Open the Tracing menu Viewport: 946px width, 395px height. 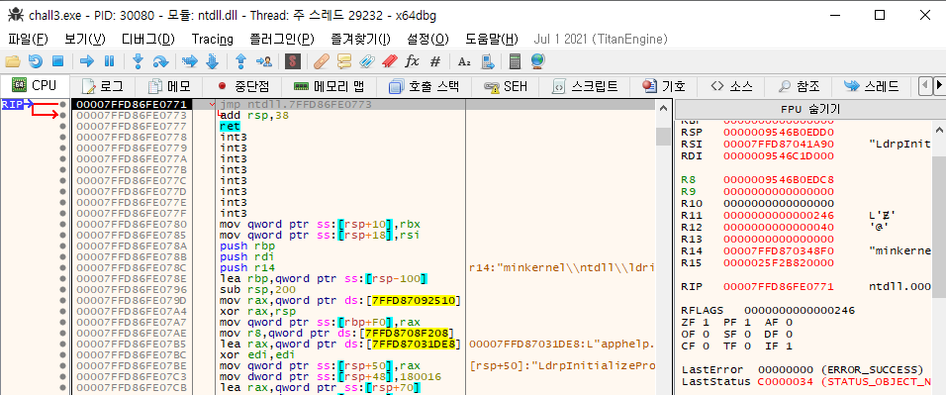pos(213,40)
